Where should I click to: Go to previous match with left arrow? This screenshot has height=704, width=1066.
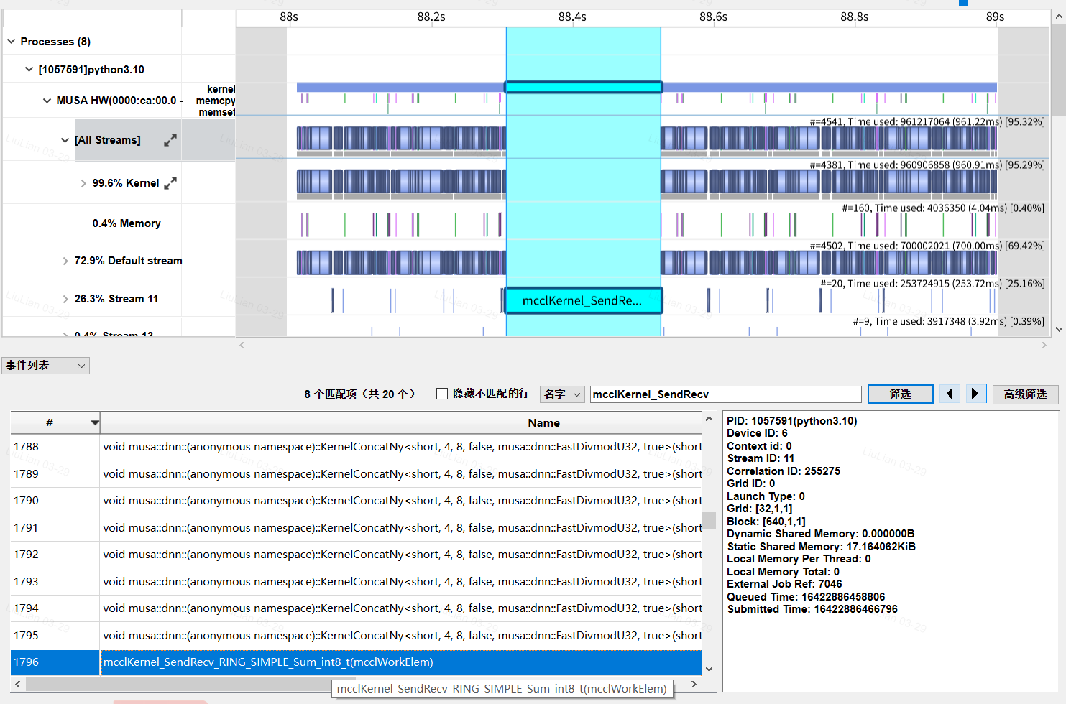pyautogui.click(x=950, y=394)
